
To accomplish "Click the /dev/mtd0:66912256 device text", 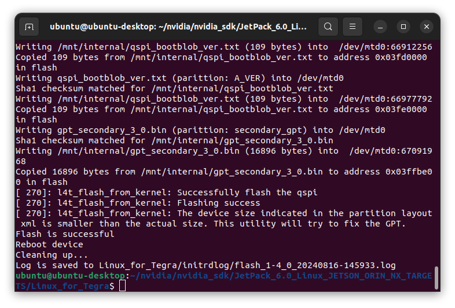I will coord(386,47).
